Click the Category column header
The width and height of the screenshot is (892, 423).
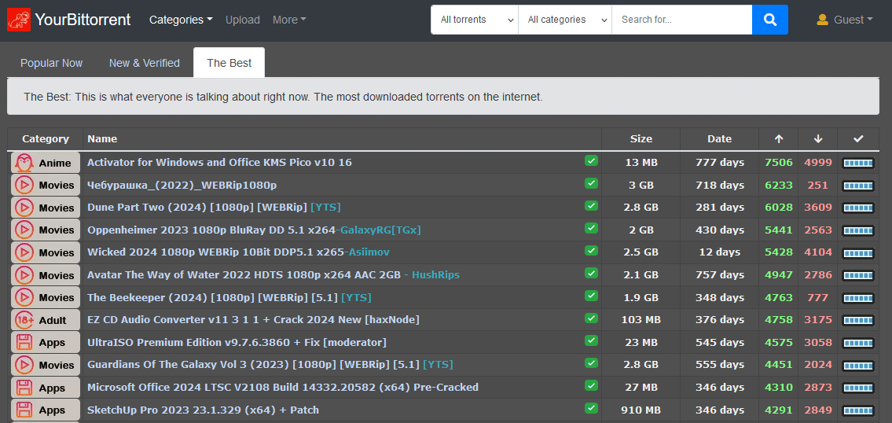[x=46, y=139]
